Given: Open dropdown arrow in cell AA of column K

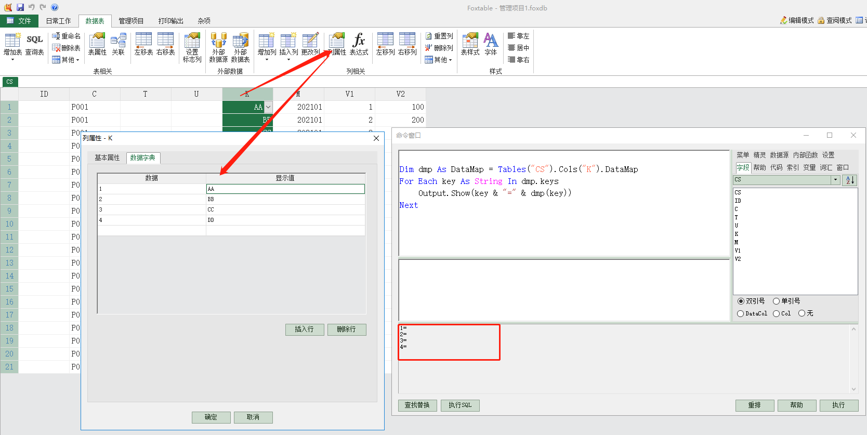Looking at the screenshot, I should coord(268,107).
